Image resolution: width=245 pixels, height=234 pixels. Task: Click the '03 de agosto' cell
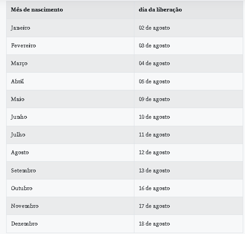154,46
